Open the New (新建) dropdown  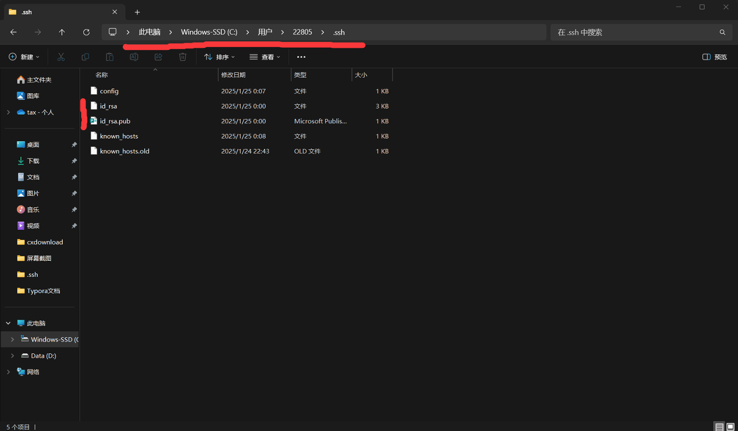24,57
